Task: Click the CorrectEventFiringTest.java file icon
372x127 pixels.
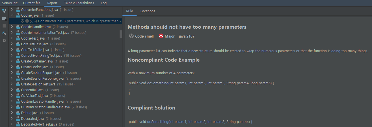Action: click(18, 55)
